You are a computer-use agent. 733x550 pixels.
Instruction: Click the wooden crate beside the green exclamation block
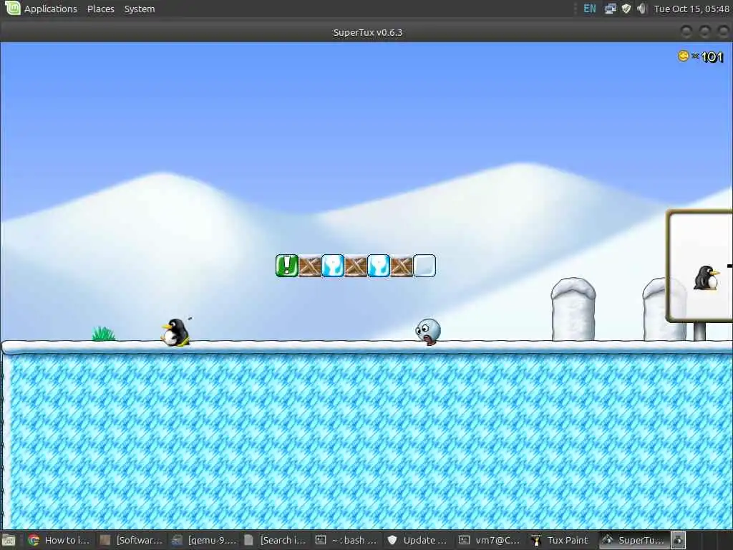tap(310, 266)
